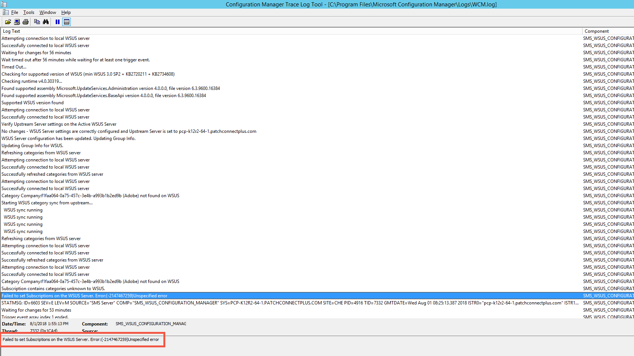Click the error text in the details pane
This screenshot has width=634, height=356.
pyautogui.click(x=81, y=339)
